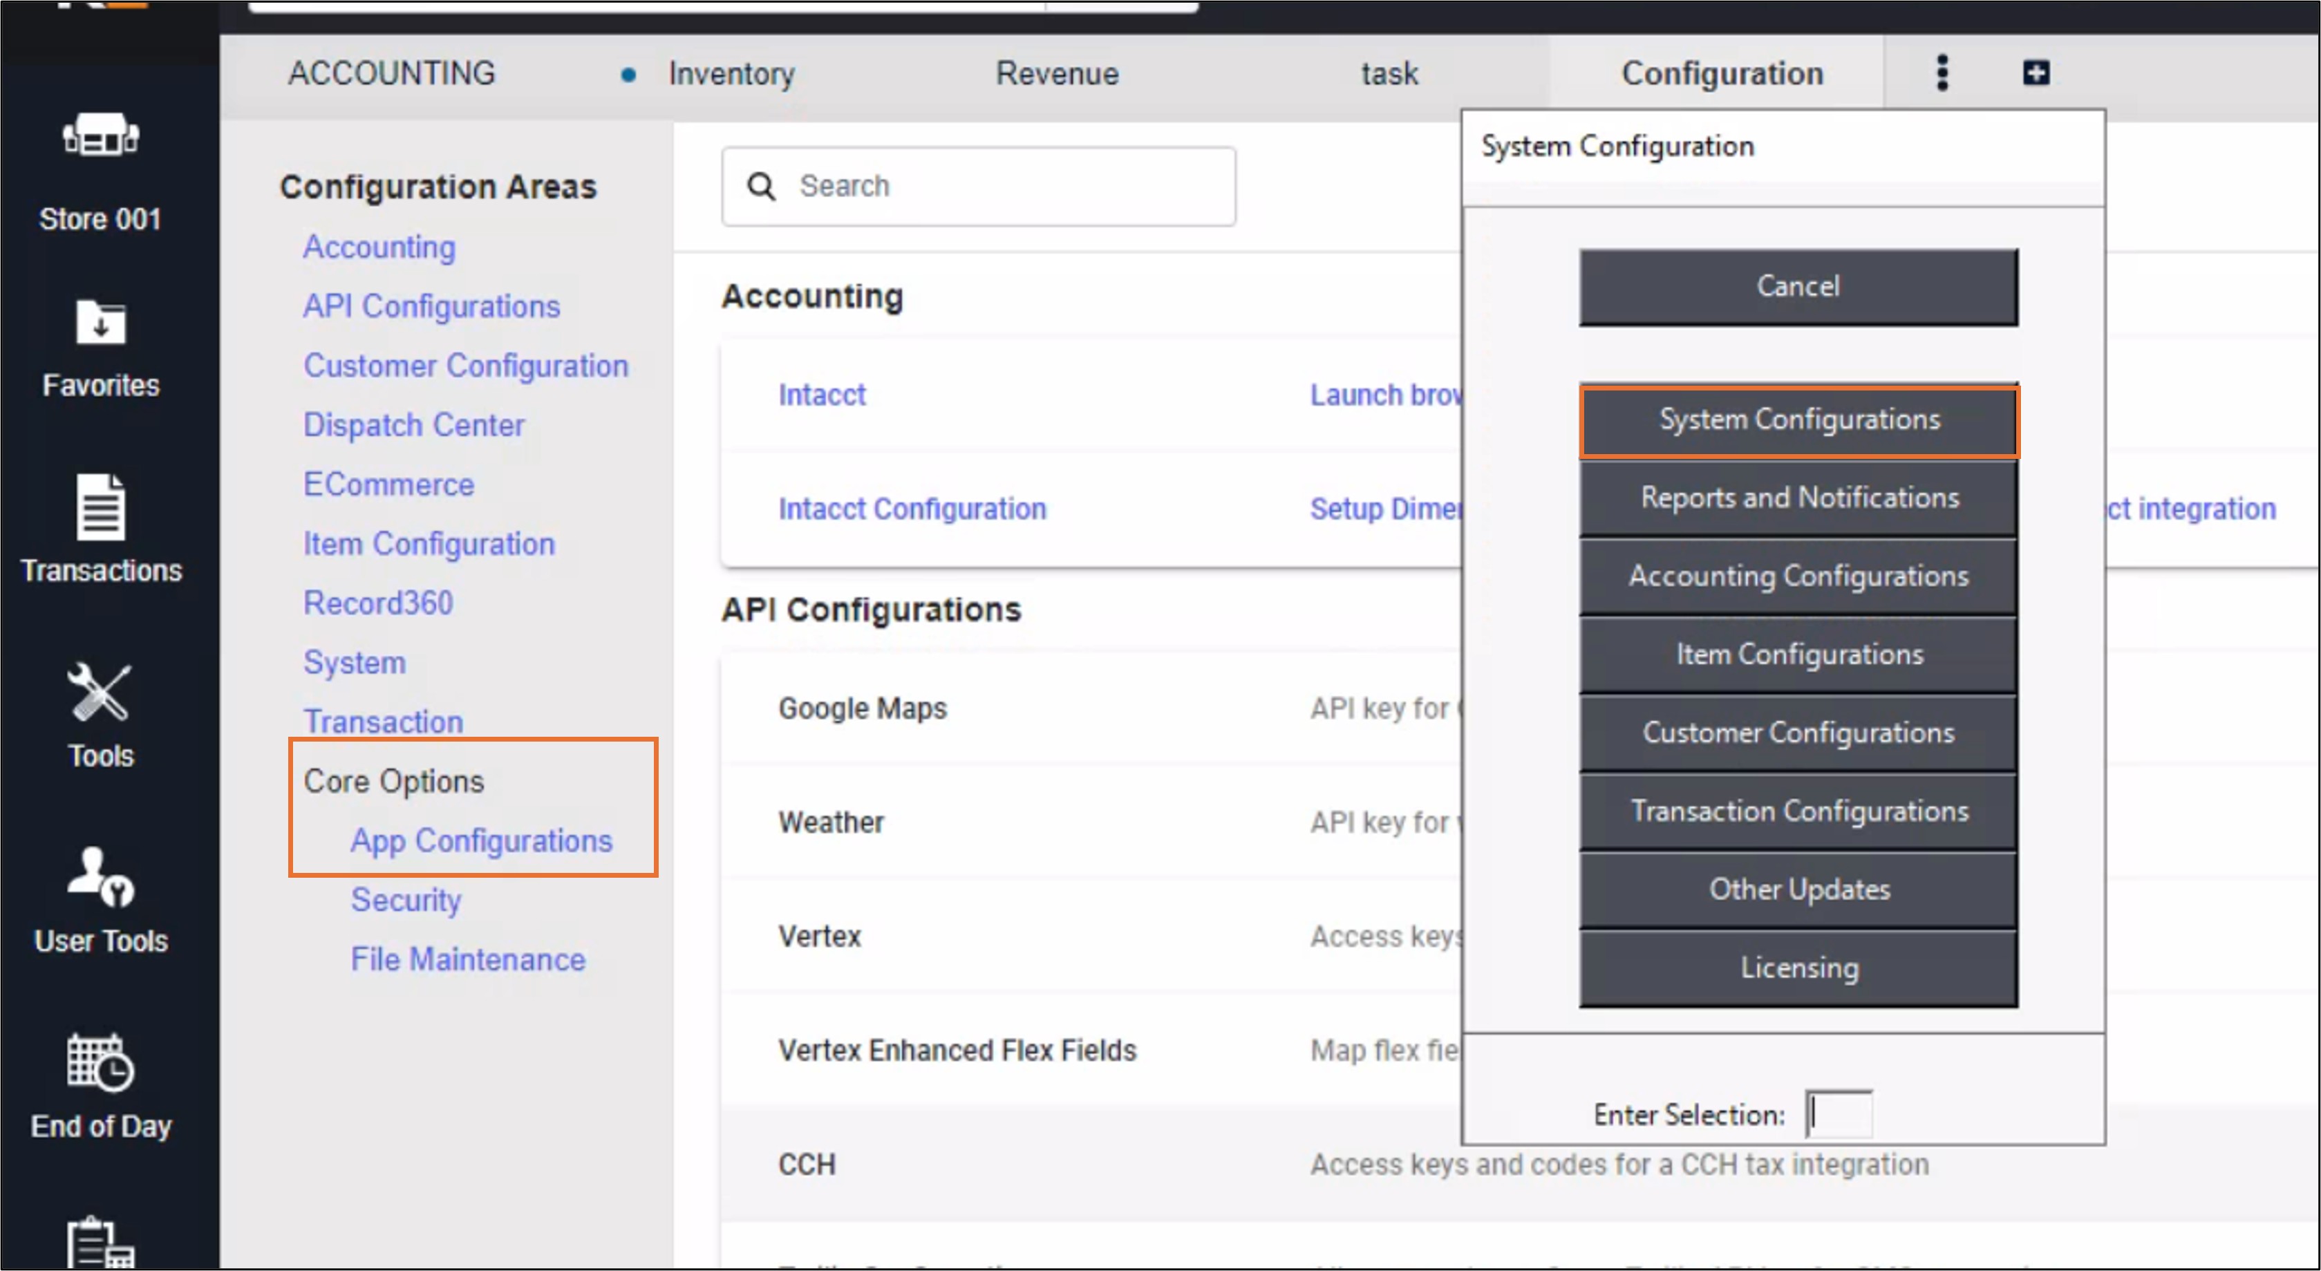The width and height of the screenshot is (2321, 1271).
Task: Click the magnifier icon in search box
Action: point(762,187)
